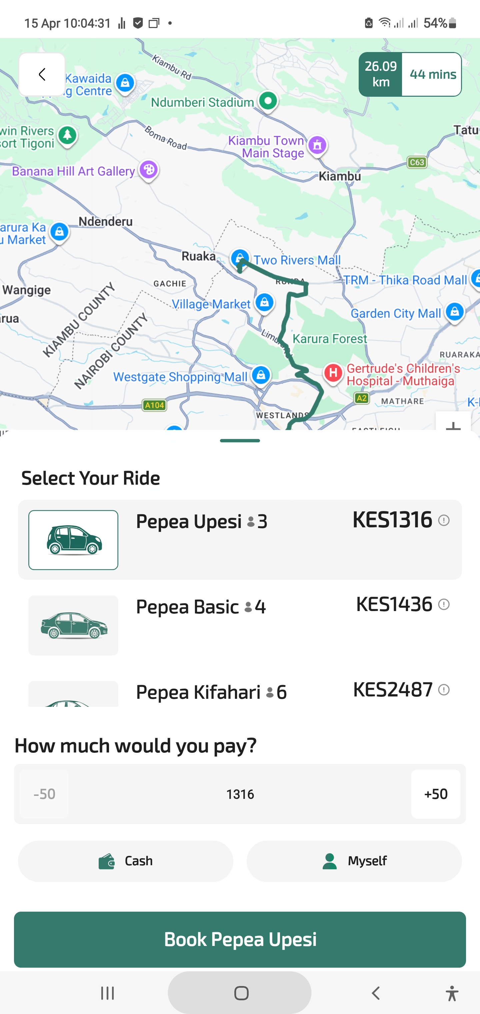Tap the Pepea Upesi fare info icon

(x=444, y=520)
